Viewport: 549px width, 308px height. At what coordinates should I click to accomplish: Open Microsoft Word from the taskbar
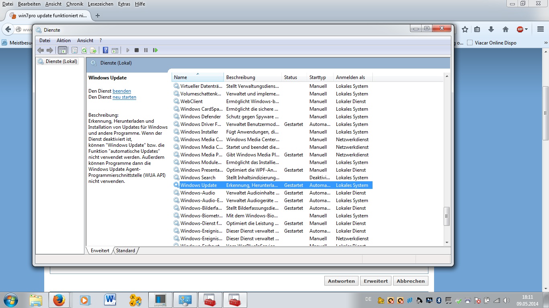(110, 300)
